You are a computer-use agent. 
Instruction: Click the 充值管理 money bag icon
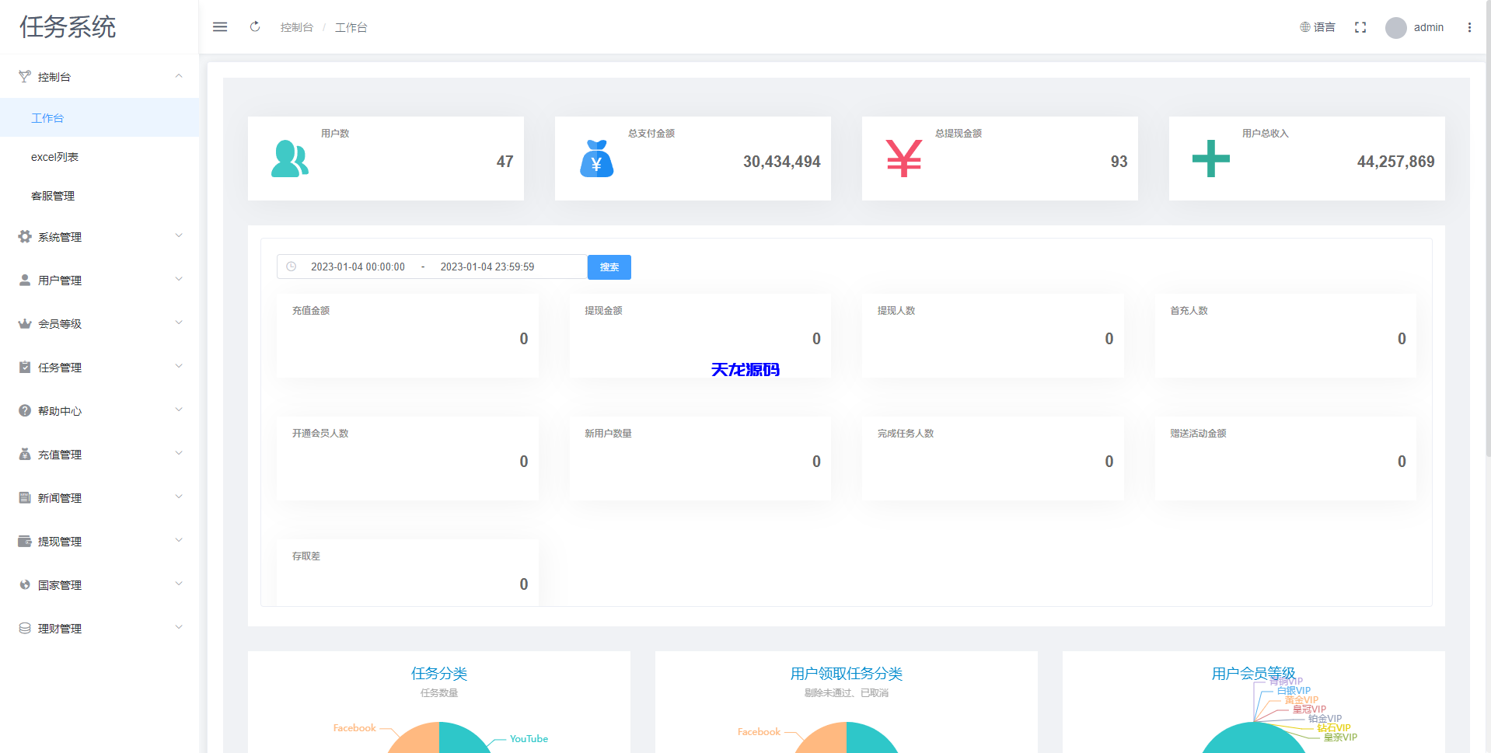25,454
